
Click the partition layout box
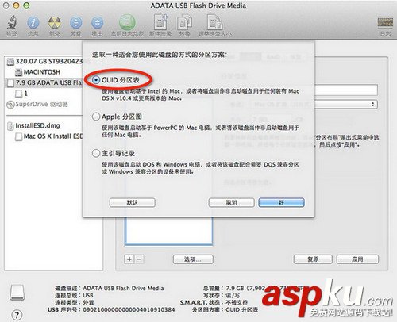[x=168, y=232]
